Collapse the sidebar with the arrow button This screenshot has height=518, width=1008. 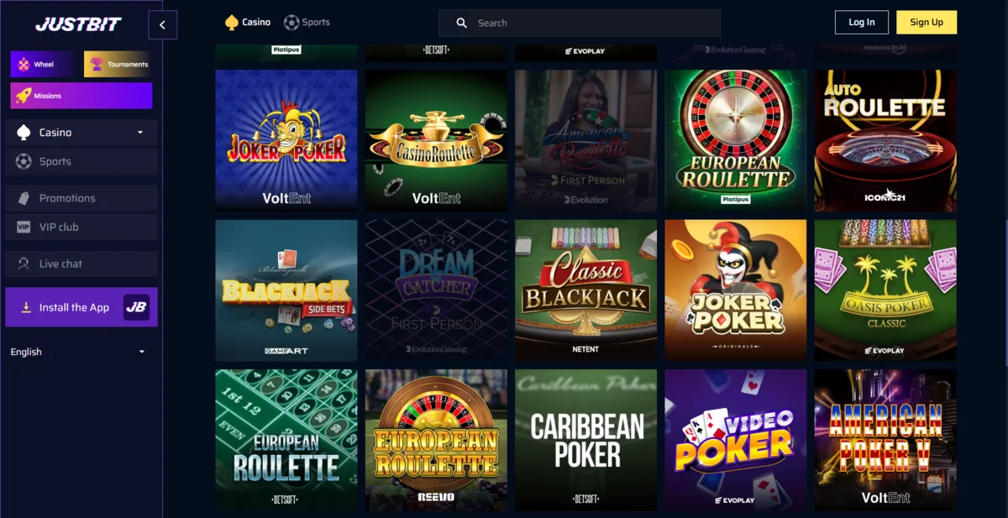(x=162, y=24)
